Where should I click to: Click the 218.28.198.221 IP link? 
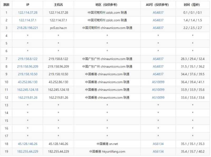tap(28, 28)
